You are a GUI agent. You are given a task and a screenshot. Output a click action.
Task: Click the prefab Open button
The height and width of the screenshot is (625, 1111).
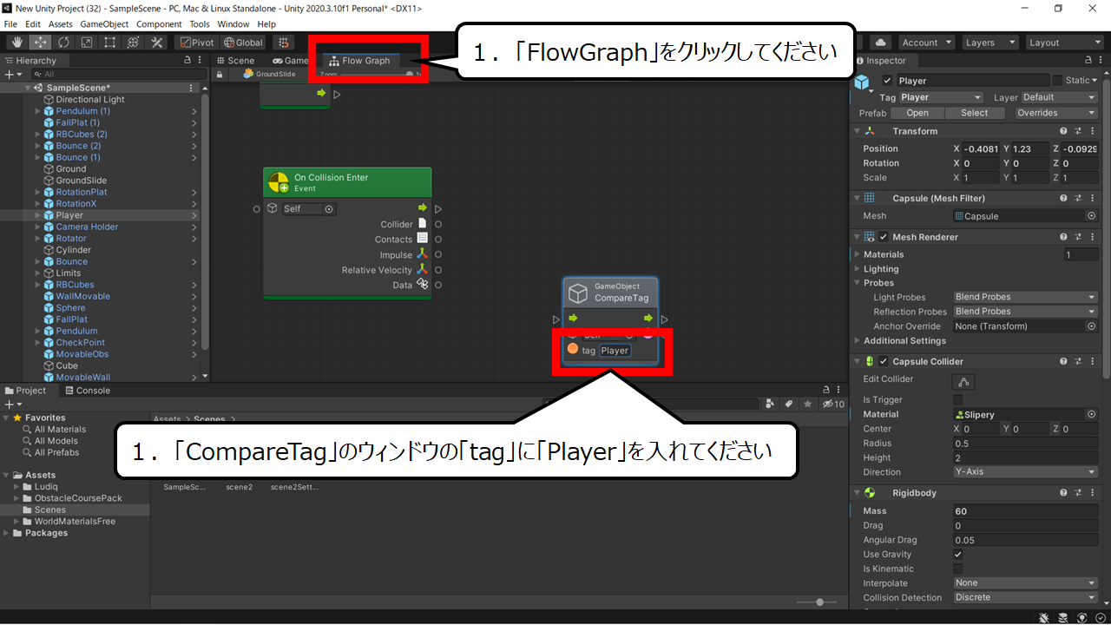917,113
